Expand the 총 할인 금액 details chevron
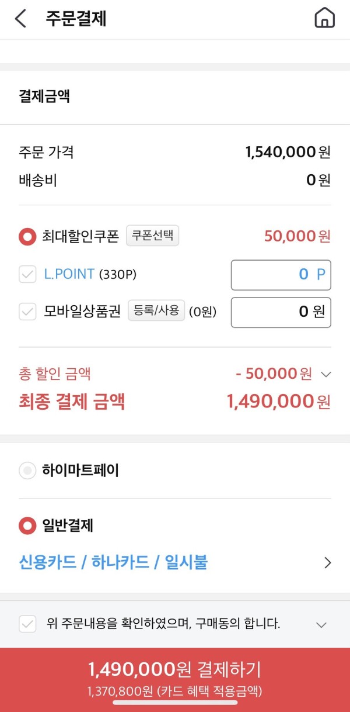This screenshot has width=350, height=712. (x=326, y=374)
